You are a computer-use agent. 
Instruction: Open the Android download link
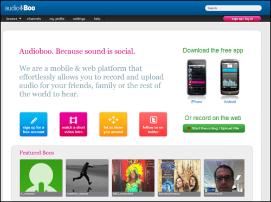(230, 102)
